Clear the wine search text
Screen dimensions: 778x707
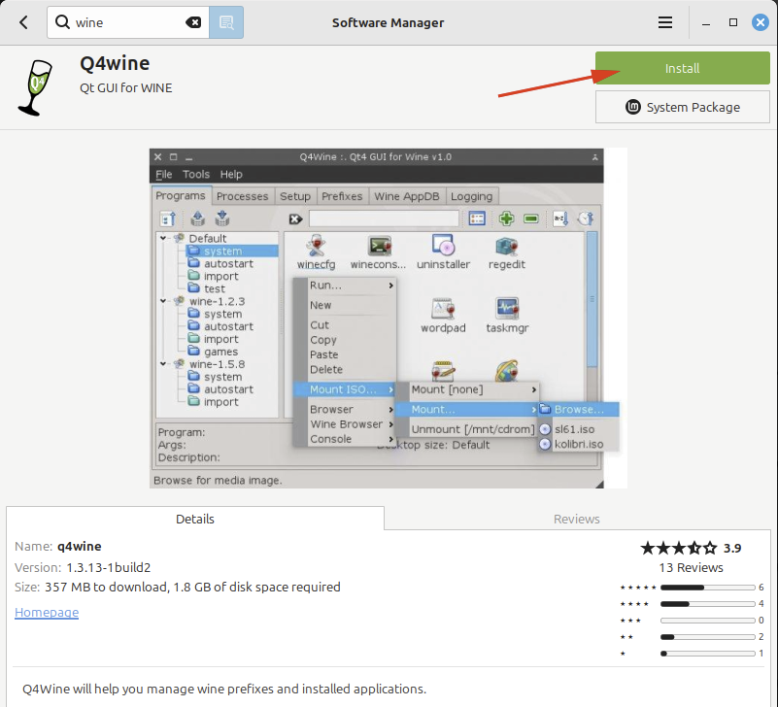tap(193, 22)
